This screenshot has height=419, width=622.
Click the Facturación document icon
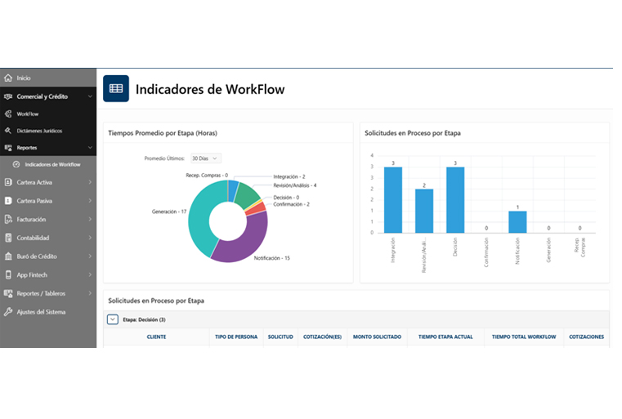(8, 220)
